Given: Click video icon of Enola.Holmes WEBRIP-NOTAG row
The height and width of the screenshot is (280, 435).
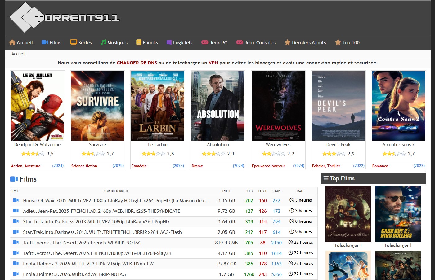Looking at the screenshot, I should click(16, 274).
